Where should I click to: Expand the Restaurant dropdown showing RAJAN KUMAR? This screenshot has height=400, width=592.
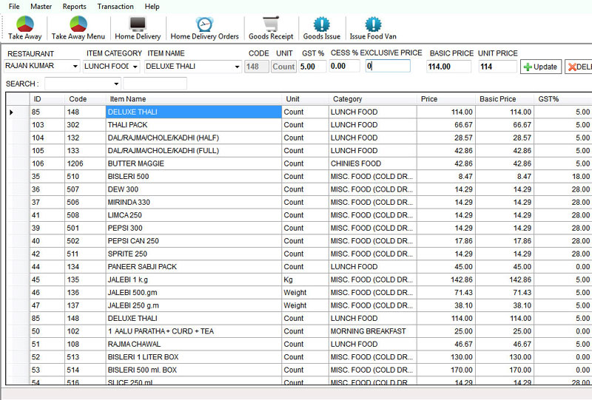click(75, 67)
